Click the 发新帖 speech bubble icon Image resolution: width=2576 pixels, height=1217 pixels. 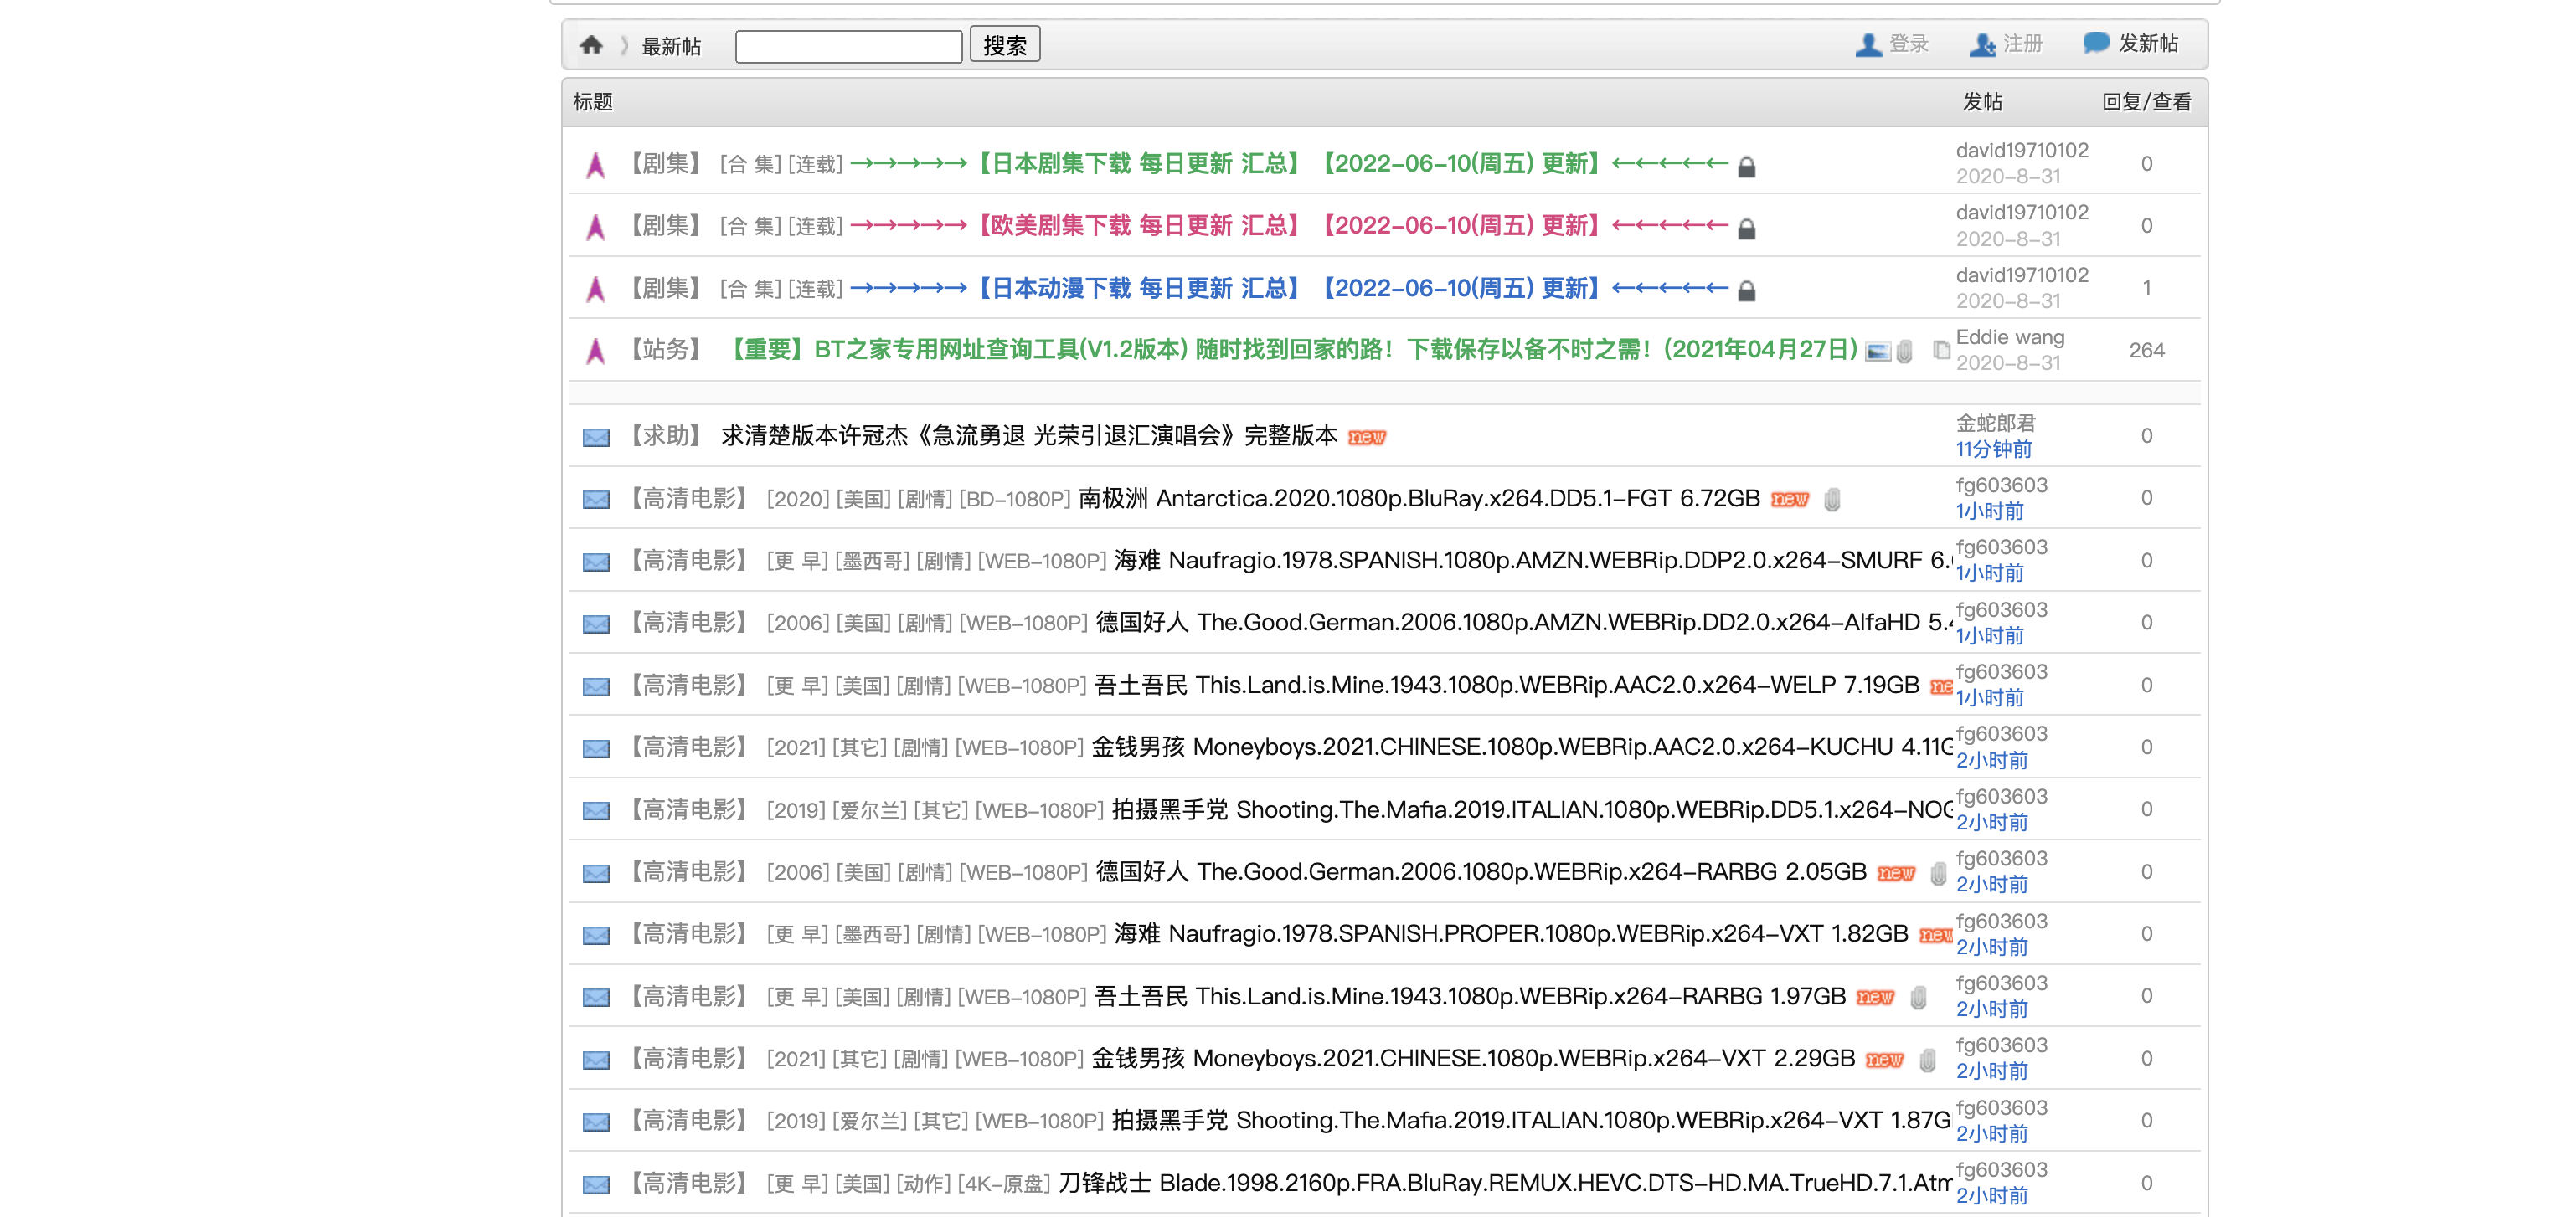[2095, 43]
